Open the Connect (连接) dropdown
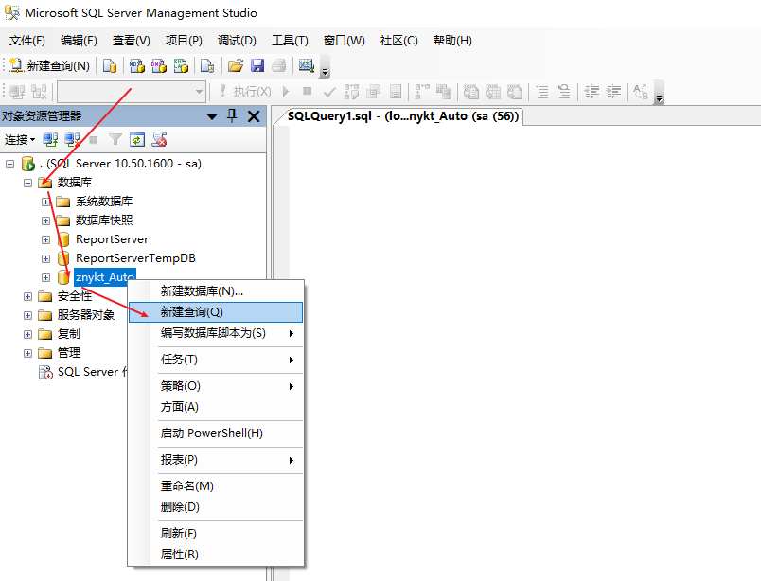Screen dimensions: 761x581 coord(20,140)
